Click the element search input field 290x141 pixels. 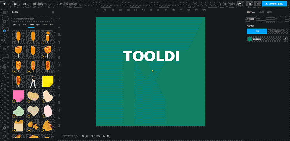pos(33,19)
